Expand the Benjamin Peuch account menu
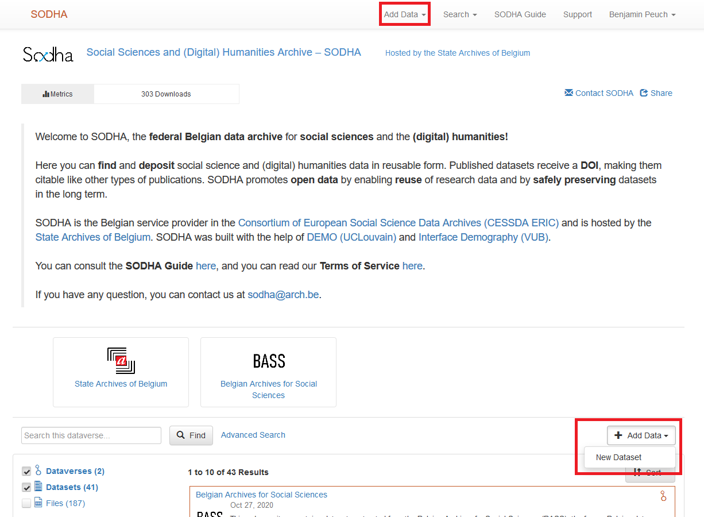The image size is (704, 517). coord(642,14)
